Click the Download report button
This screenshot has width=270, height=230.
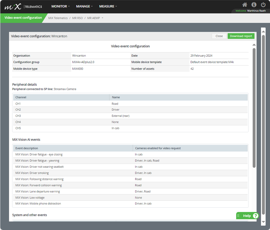click(241, 36)
